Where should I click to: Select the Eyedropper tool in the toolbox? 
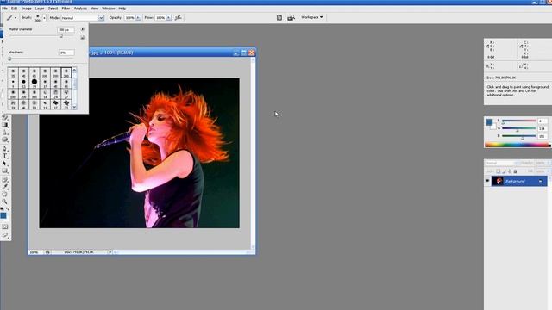click(x=5, y=187)
